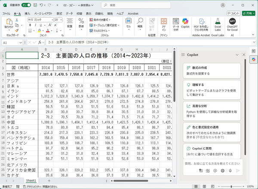
Task: Click the データ分析 (Analyze Data) icon
Action: click(x=176, y=24)
